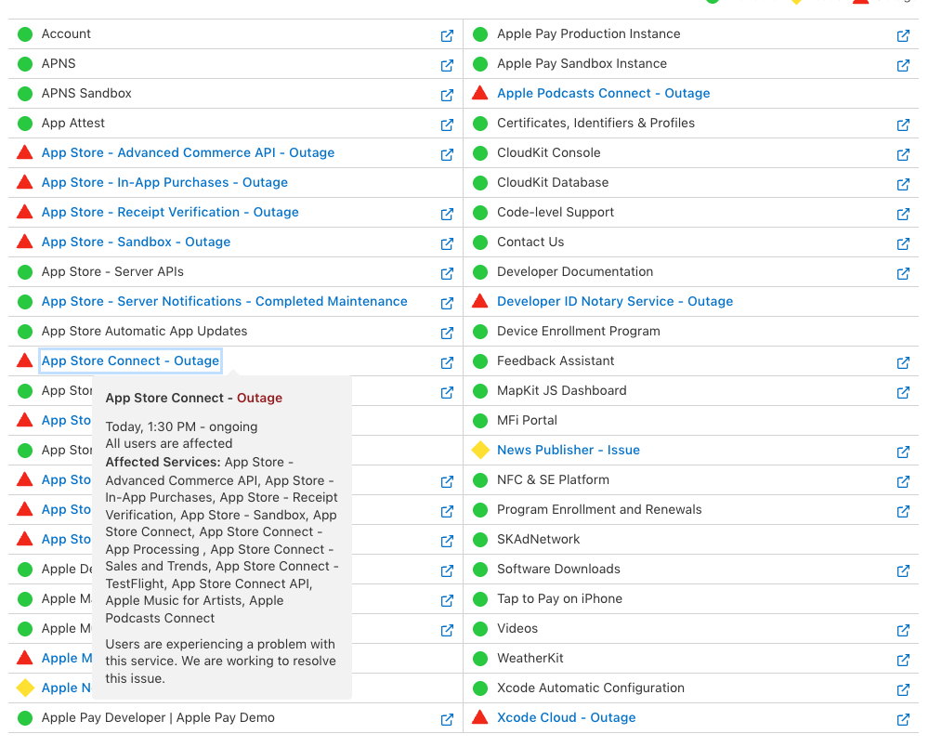Open external link icon for Apple Pay Production Instance
The width and height of the screenshot is (942, 747).
[903, 35]
